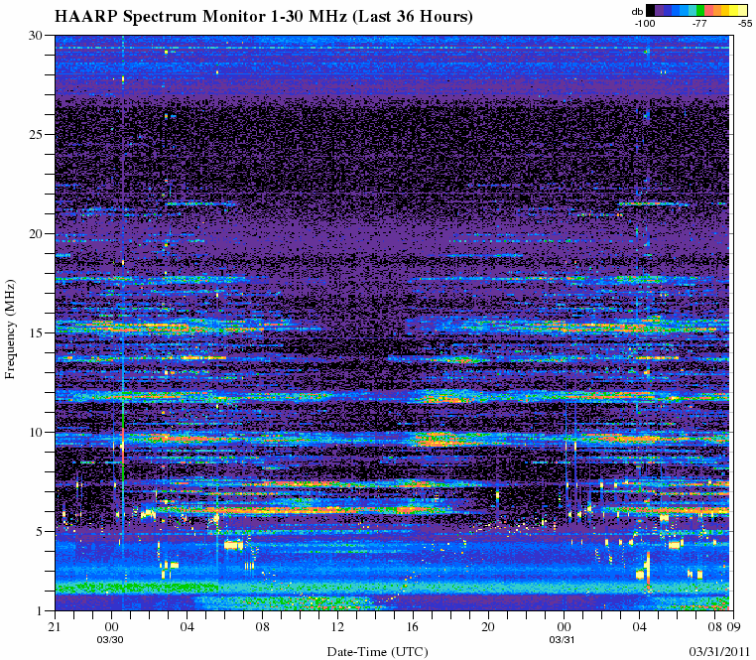Pick the black swatch in the db legend
756x660 pixels.
(651, 11)
